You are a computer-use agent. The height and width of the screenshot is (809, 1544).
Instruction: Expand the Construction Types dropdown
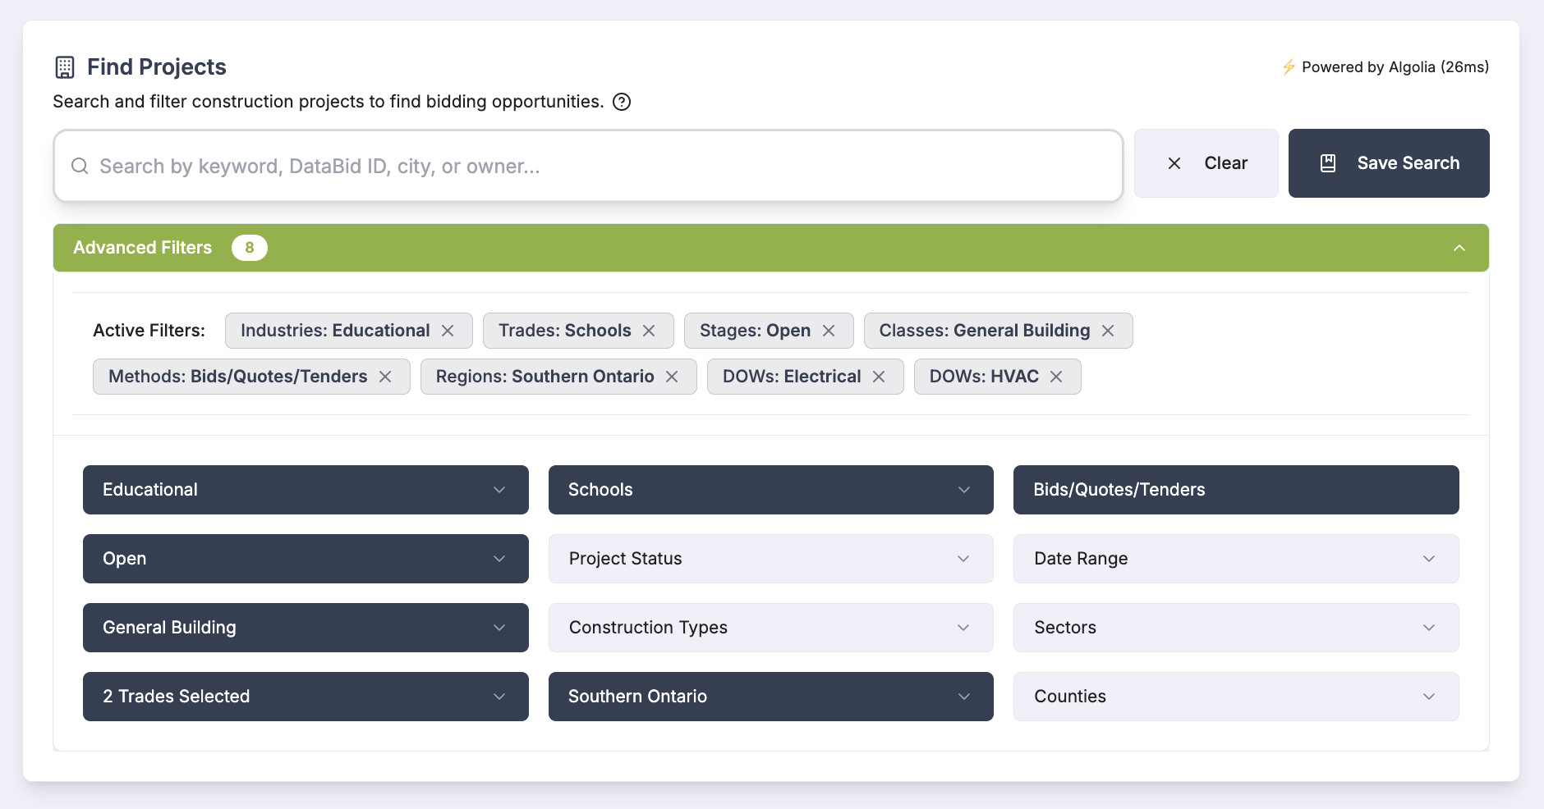(x=770, y=628)
